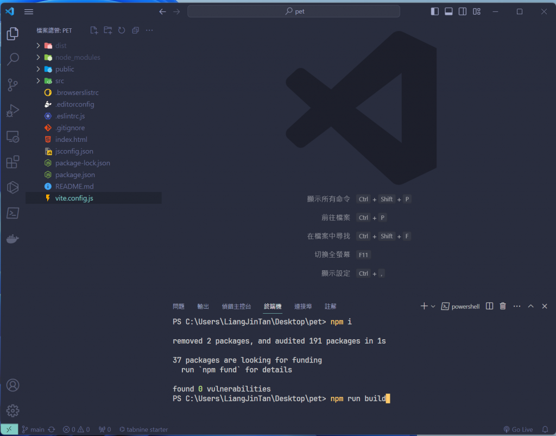The height and width of the screenshot is (436, 556).
Task: Click the tabnine starter status item
Action: click(143, 429)
